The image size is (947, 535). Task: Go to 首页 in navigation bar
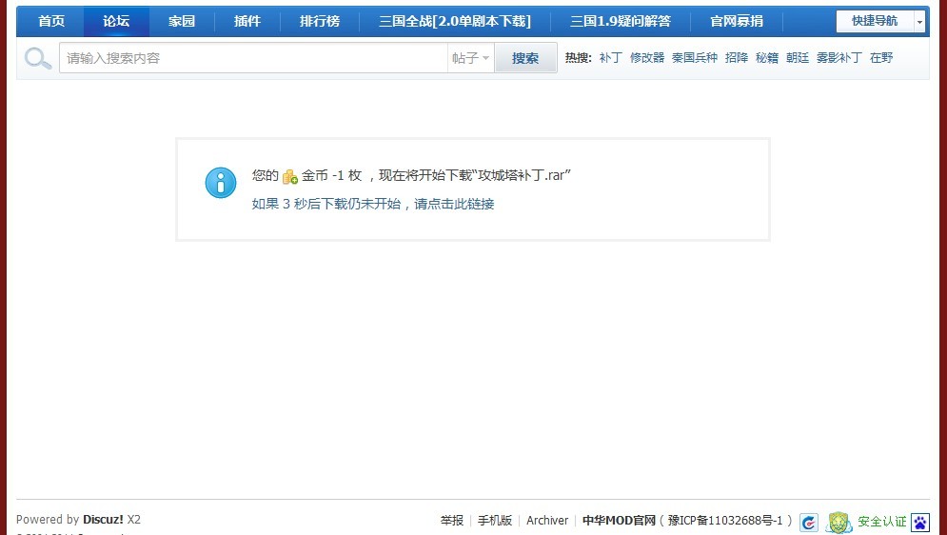(x=51, y=21)
